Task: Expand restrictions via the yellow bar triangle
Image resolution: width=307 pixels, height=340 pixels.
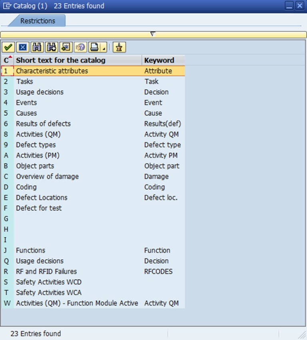Action: pos(153,34)
